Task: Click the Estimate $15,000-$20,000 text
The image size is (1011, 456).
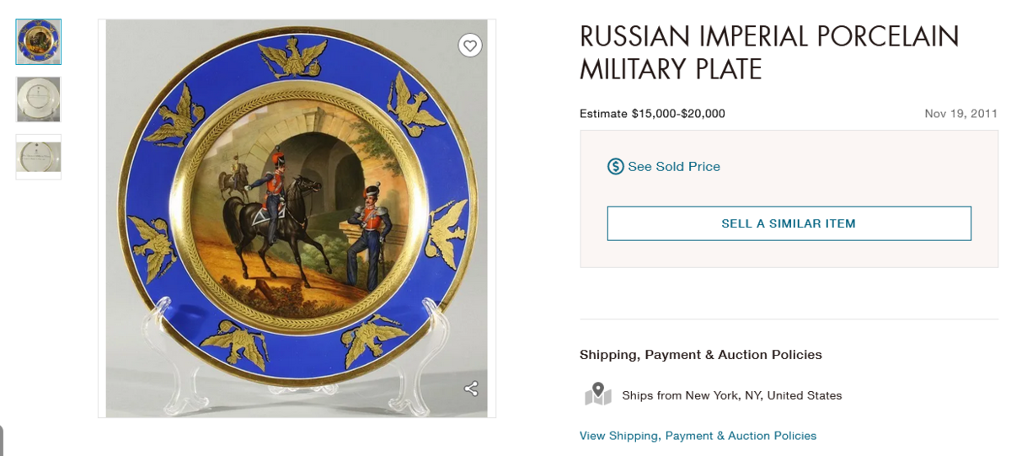Action: click(x=652, y=114)
